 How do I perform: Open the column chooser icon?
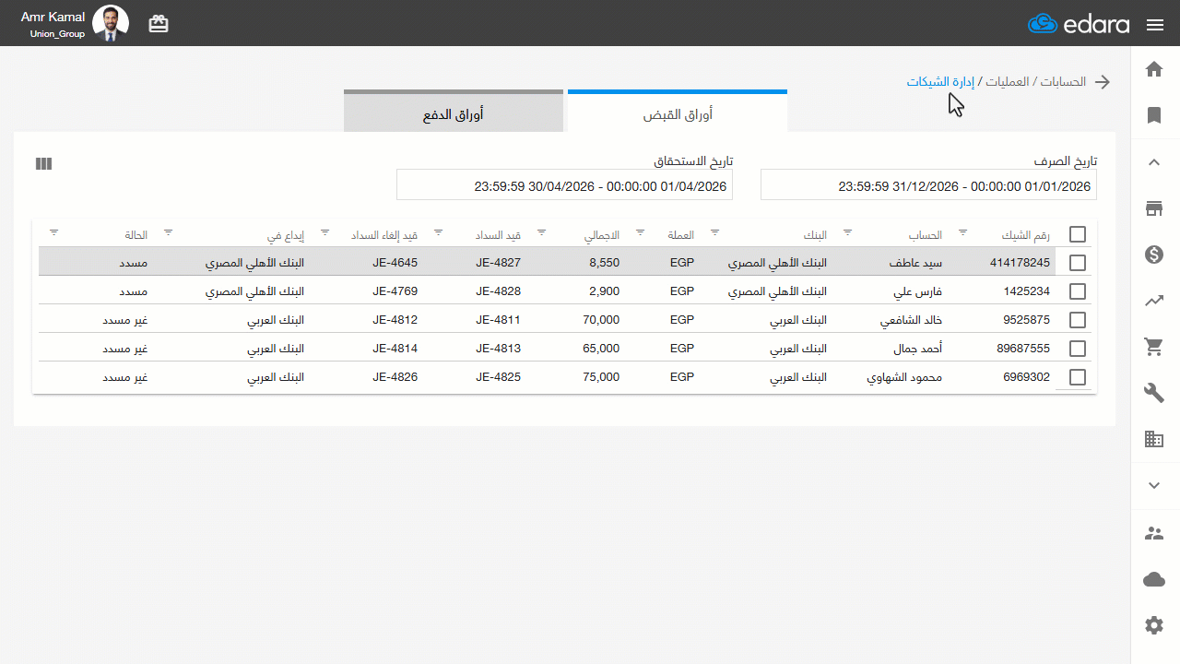[43, 163]
